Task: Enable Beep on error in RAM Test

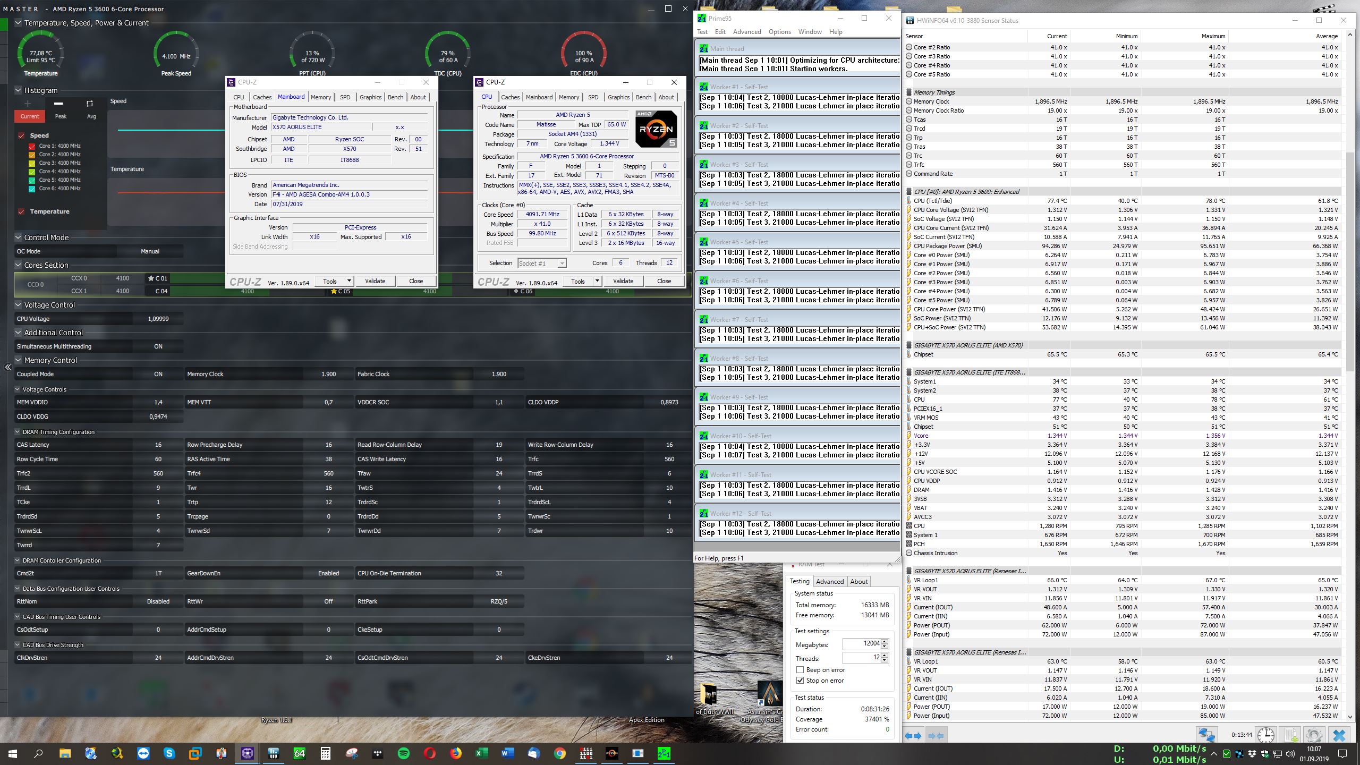Action: (800, 670)
